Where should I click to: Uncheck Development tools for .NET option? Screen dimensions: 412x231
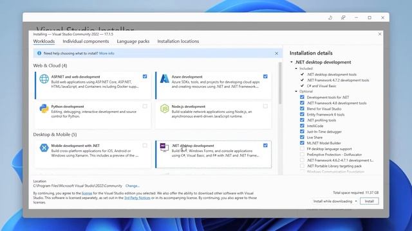pyautogui.click(x=302, y=97)
